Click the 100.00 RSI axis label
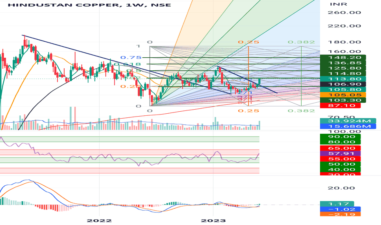381x225 pixels. [344, 132]
